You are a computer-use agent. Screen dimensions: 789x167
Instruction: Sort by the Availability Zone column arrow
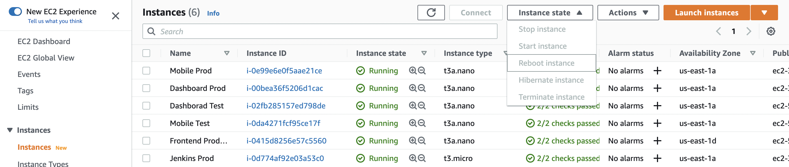tap(753, 53)
